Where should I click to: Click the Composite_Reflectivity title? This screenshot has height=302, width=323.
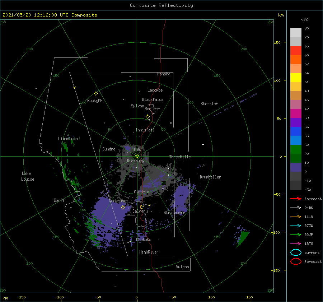point(161,5)
